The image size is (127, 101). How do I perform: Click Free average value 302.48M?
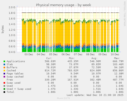click(95, 80)
